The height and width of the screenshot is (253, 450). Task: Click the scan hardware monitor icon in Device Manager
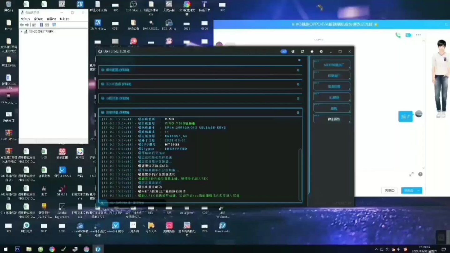[x=54, y=25]
